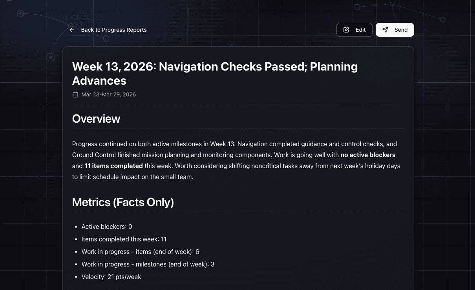Image resolution: width=475 pixels, height=290 pixels.
Task: Click the Overview section heading
Action: pos(96,119)
